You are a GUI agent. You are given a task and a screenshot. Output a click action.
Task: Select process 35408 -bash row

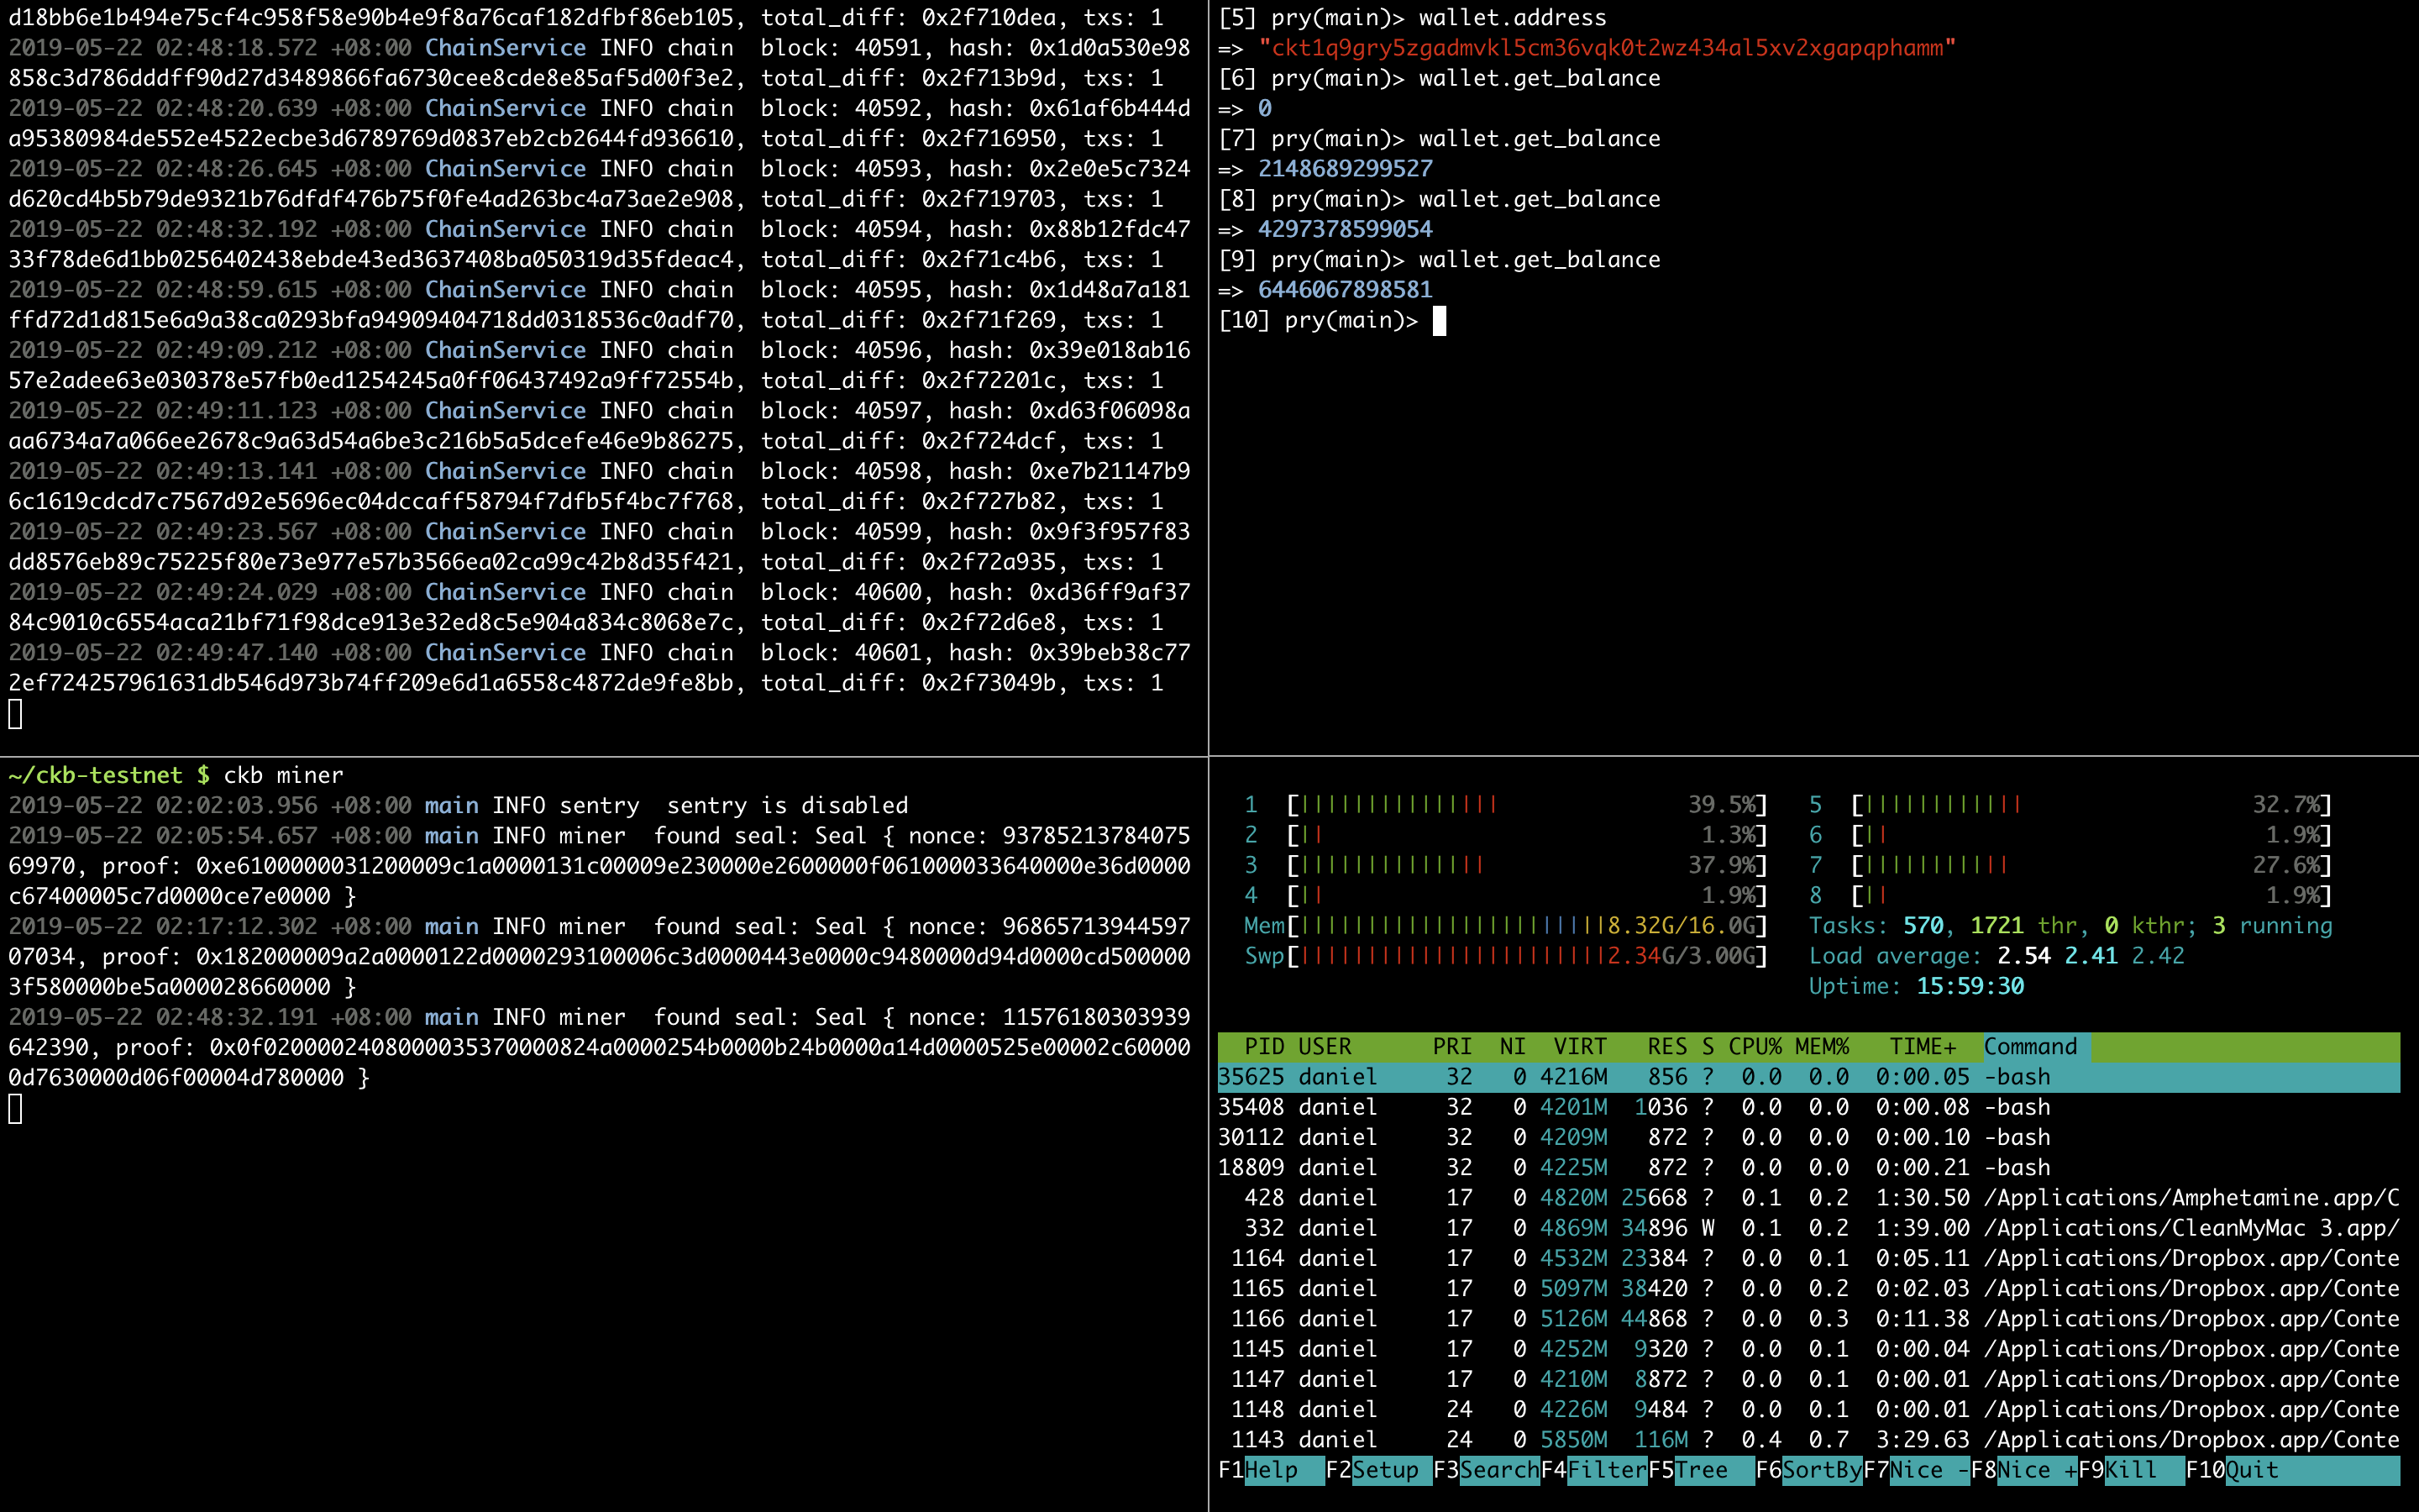click(1808, 1107)
